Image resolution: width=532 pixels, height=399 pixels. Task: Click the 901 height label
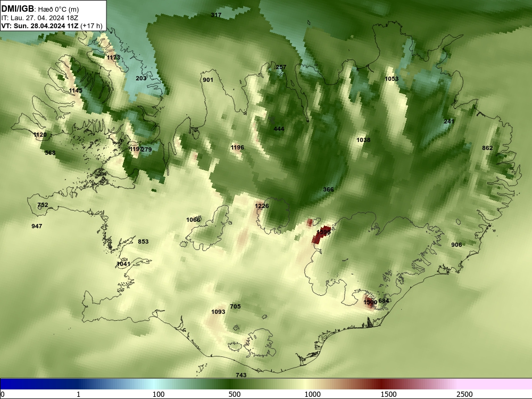point(208,80)
